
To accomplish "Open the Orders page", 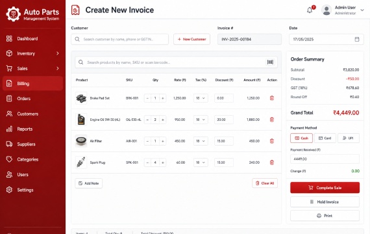I will tap(32, 99).
